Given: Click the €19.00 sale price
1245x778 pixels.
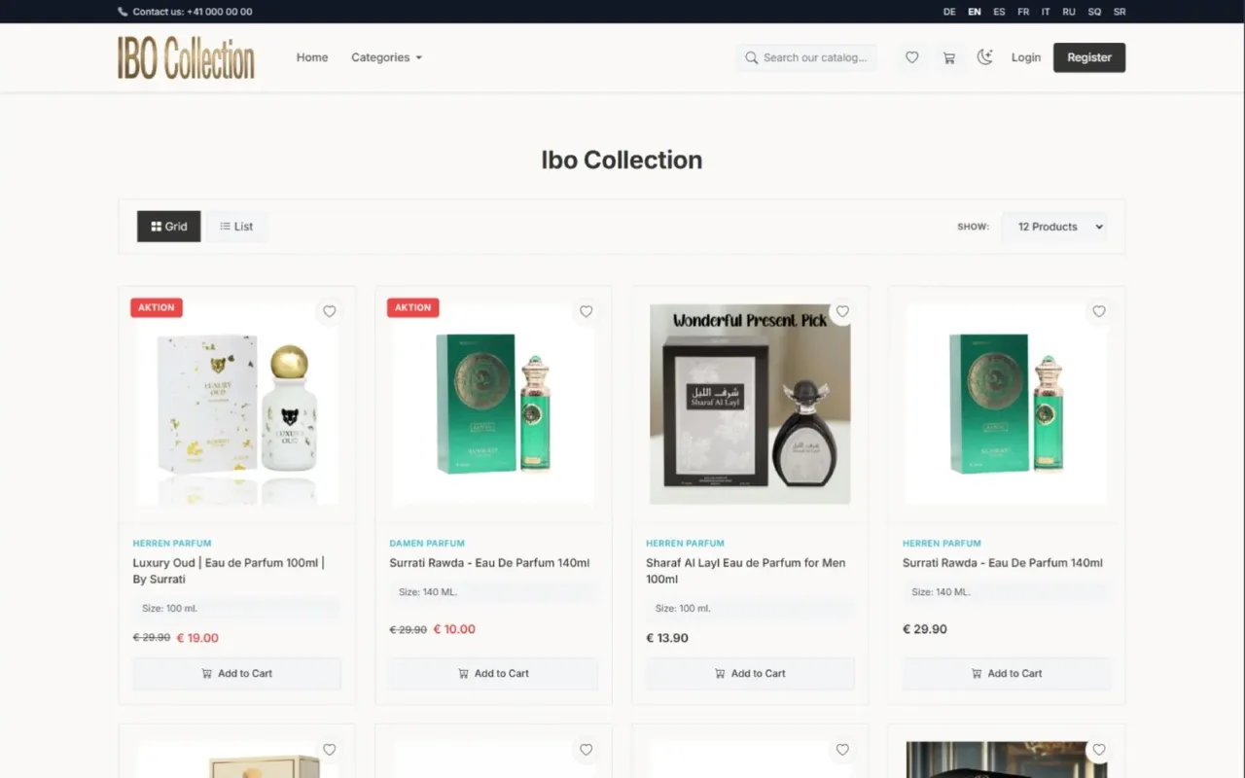Looking at the screenshot, I should click(197, 638).
